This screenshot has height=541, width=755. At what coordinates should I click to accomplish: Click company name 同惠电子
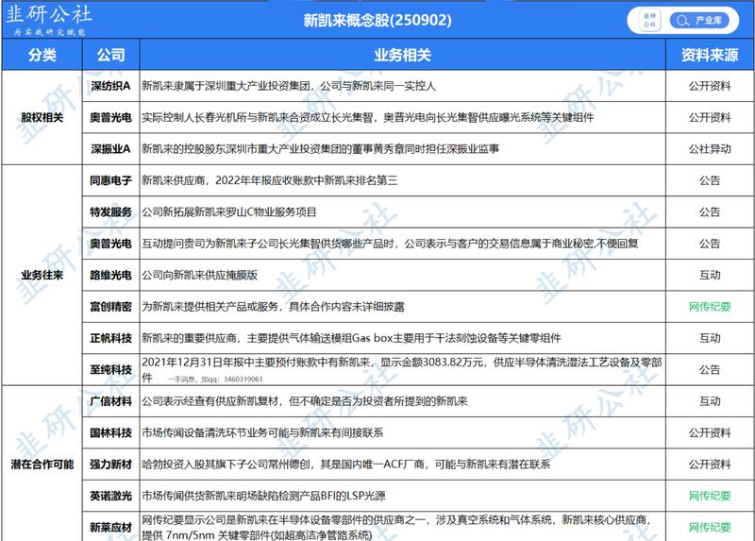(110, 180)
